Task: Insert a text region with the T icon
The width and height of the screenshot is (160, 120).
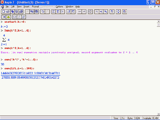Action: tap(58, 12)
